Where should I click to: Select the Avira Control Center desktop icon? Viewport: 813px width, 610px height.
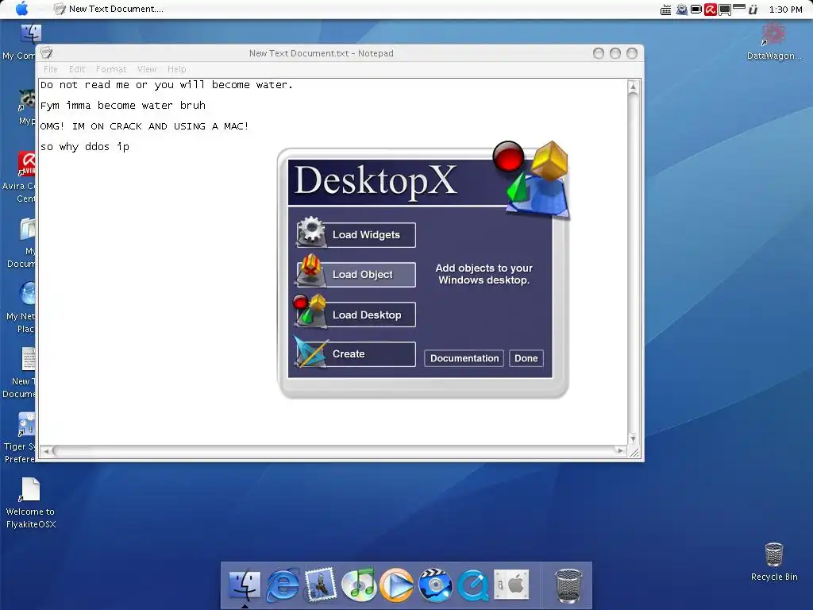[x=19, y=177]
